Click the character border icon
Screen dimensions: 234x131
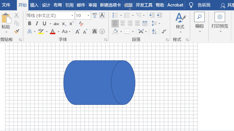coord(102,15)
